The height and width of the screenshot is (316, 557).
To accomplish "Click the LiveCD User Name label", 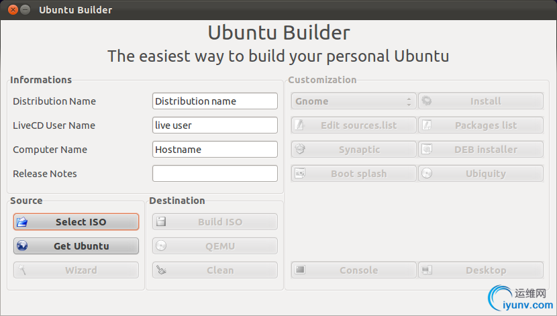I will [x=54, y=125].
